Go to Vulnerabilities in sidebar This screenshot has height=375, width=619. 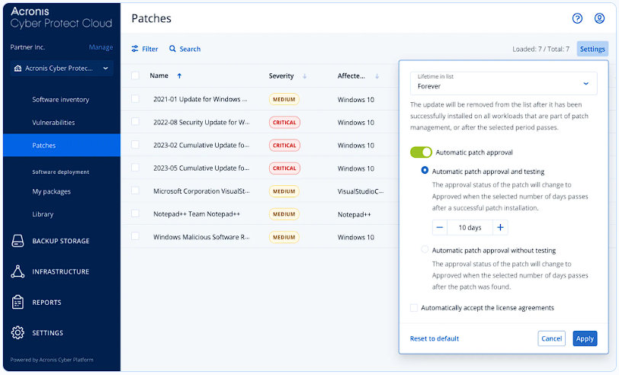coord(53,123)
